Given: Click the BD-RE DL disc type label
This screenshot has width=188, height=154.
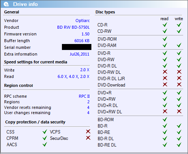Looking at the screenshot, I should (107, 145).
